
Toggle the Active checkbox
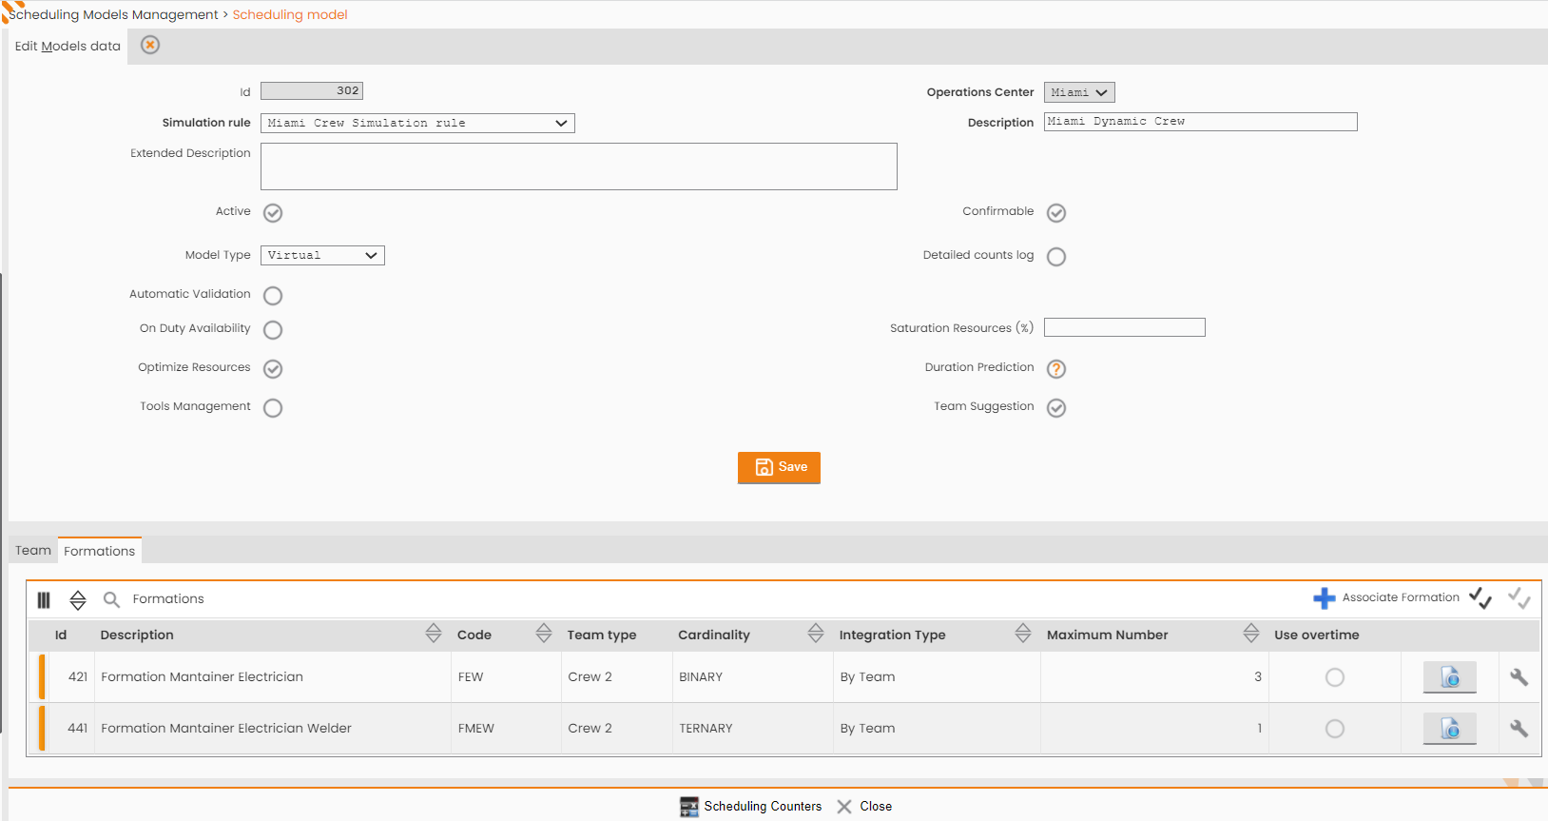[x=273, y=212]
